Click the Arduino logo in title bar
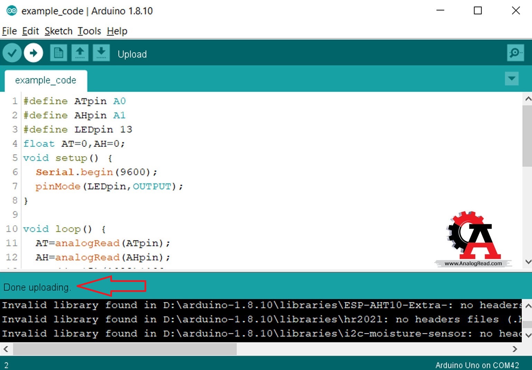This screenshot has height=370, width=532. pyautogui.click(x=12, y=11)
